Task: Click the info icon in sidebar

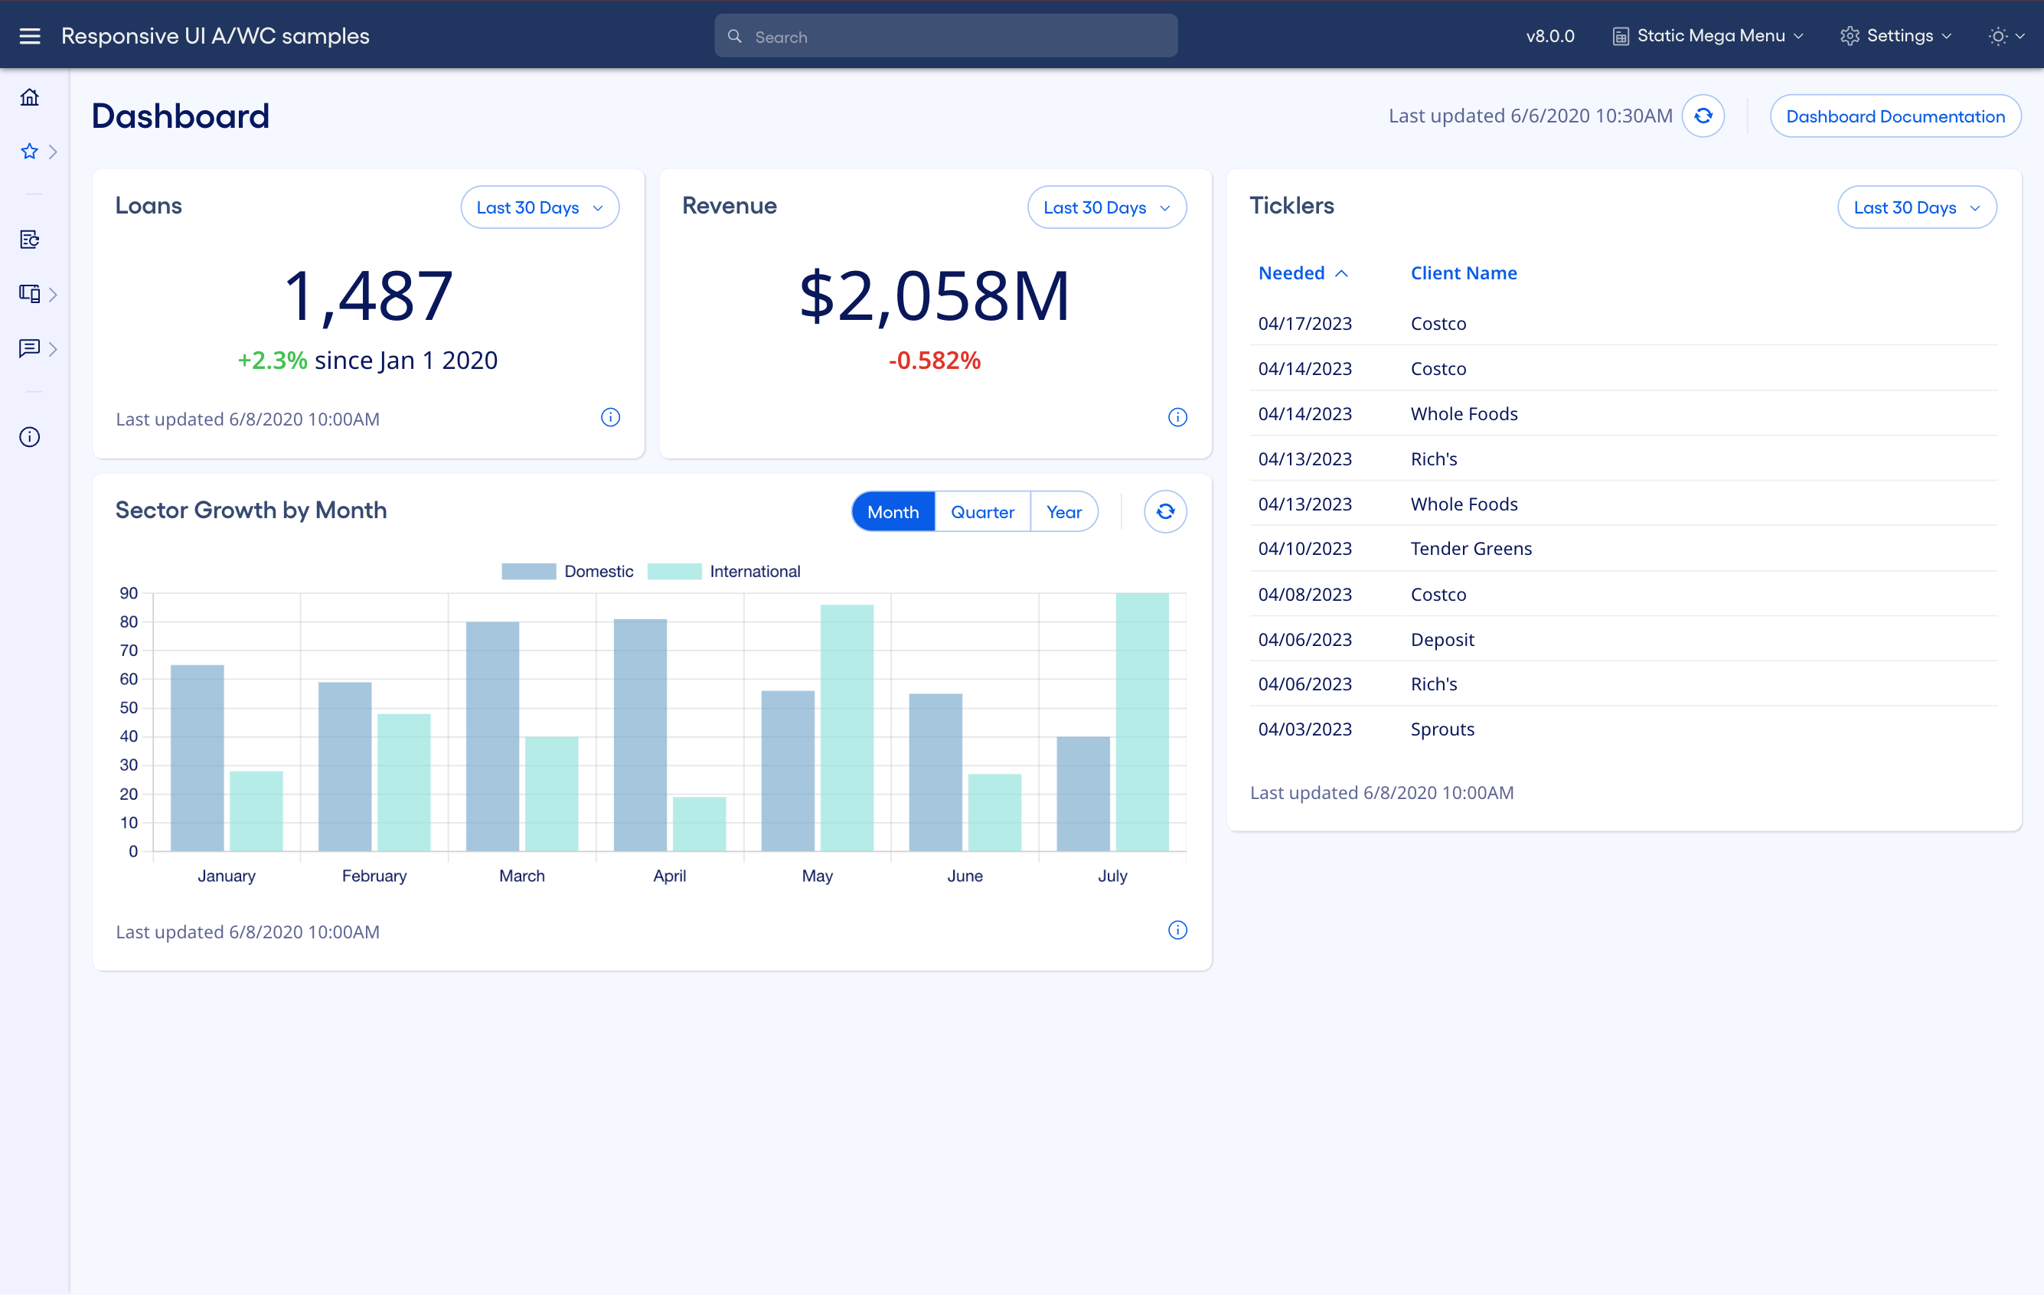Action: point(30,437)
